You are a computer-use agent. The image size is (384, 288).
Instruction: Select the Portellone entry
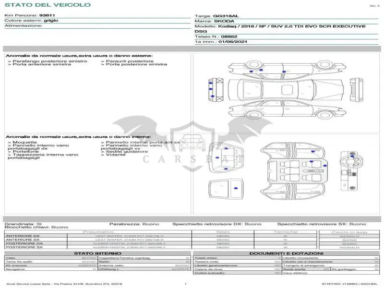(23, 152)
